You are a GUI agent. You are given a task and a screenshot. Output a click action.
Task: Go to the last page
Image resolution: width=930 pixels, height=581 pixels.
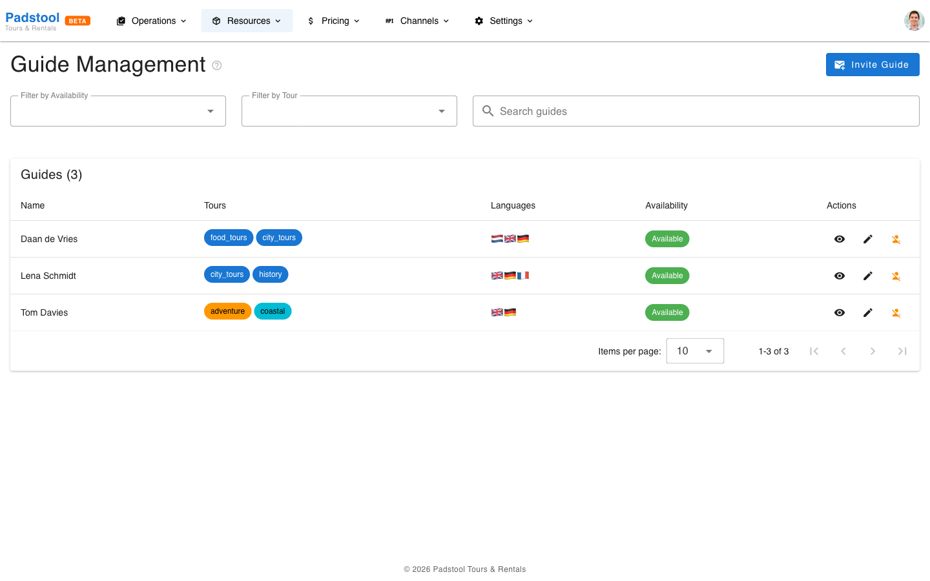(x=902, y=351)
